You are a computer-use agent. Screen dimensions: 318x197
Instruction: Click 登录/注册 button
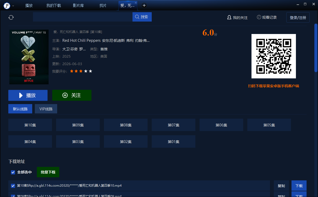[298, 18]
